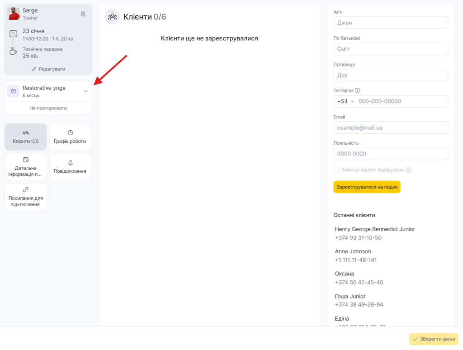
Task: Open the Не повторювати repeat option
Action: [x=48, y=108]
